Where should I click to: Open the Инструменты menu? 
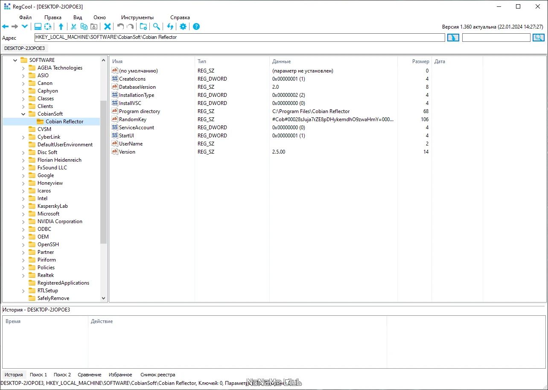click(137, 17)
